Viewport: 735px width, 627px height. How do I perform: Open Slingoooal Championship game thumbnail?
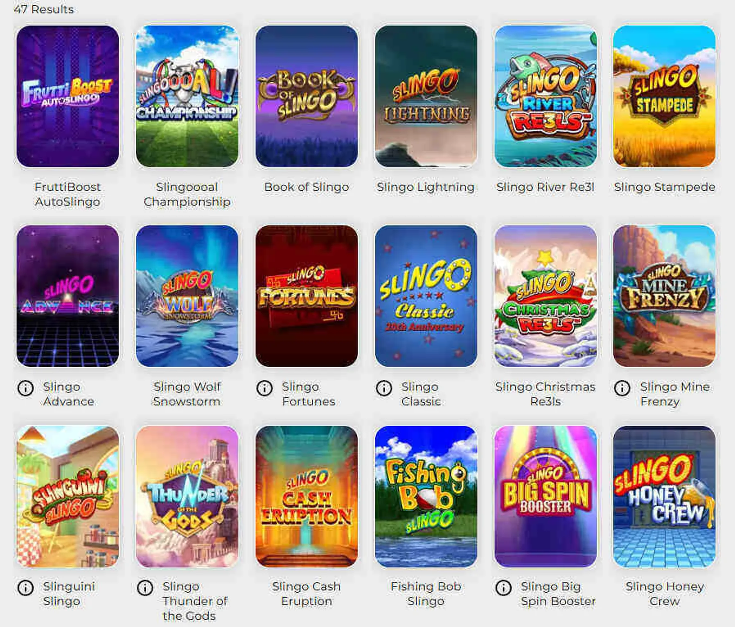tap(187, 96)
